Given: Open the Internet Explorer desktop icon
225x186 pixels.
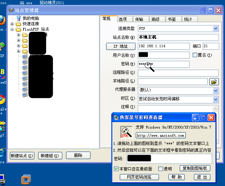Looking at the screenshot, I should click(x=2, y=152).
